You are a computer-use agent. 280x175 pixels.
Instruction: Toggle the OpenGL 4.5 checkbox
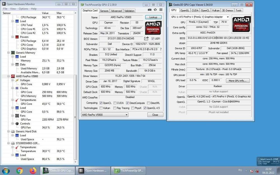pyautogui.click(x=145, y=108)
